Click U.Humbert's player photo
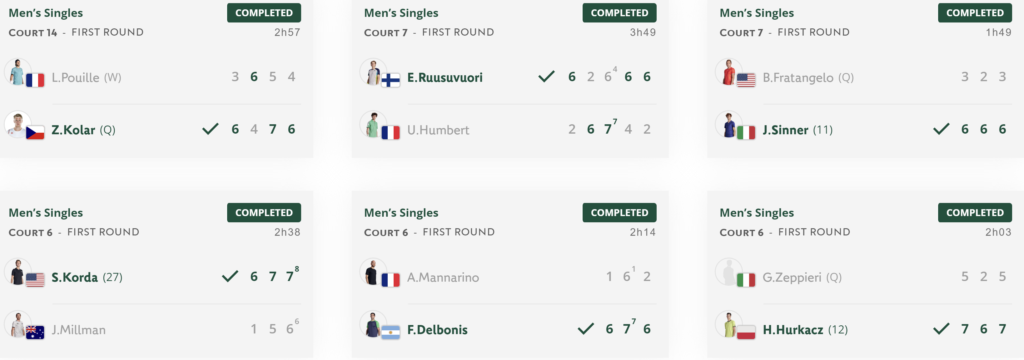1024x360 pixels. pos(373,124)
